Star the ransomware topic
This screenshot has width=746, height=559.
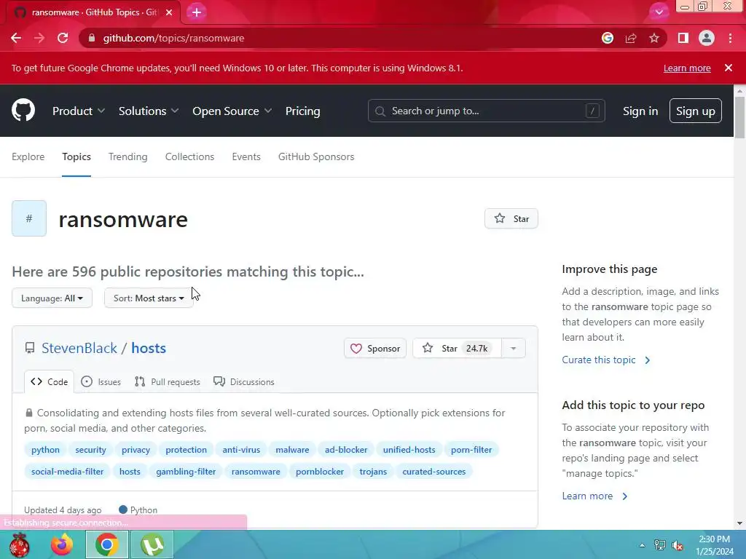(511, 218)
